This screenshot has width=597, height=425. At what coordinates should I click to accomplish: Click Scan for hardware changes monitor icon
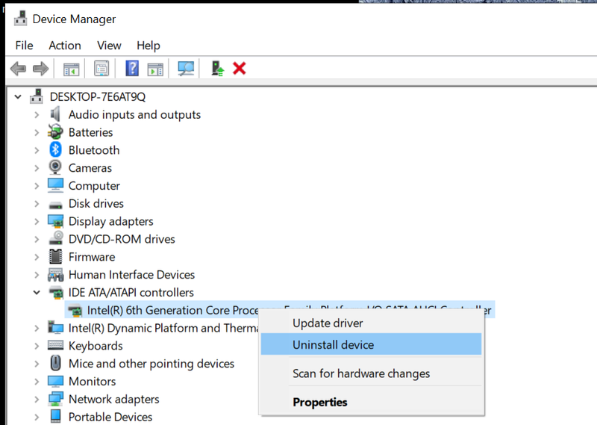point(186,69)
